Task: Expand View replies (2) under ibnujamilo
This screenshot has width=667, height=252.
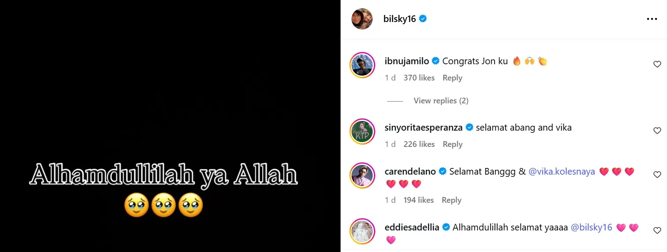Action: 441,101
